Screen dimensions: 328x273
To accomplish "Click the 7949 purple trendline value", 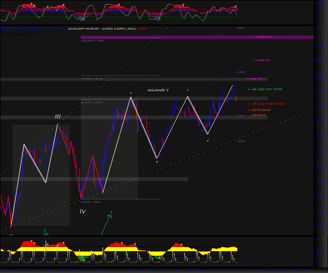I will (x=241, y=116).
